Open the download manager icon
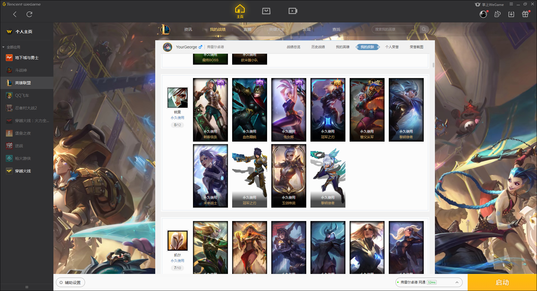Viewport: 537px width, 291px height. tap(511, 14)
